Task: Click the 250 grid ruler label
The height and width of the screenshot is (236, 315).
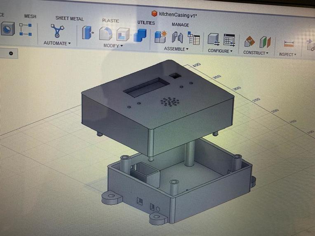Action: [x=256, y=99]
